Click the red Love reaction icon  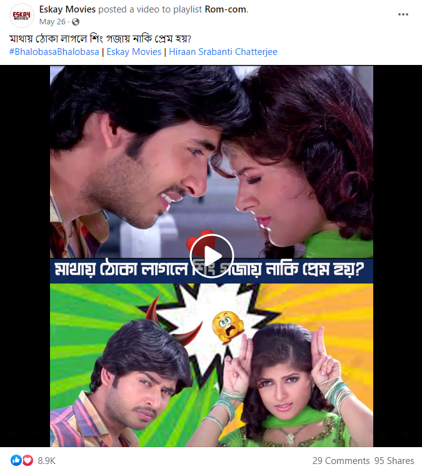28,460
